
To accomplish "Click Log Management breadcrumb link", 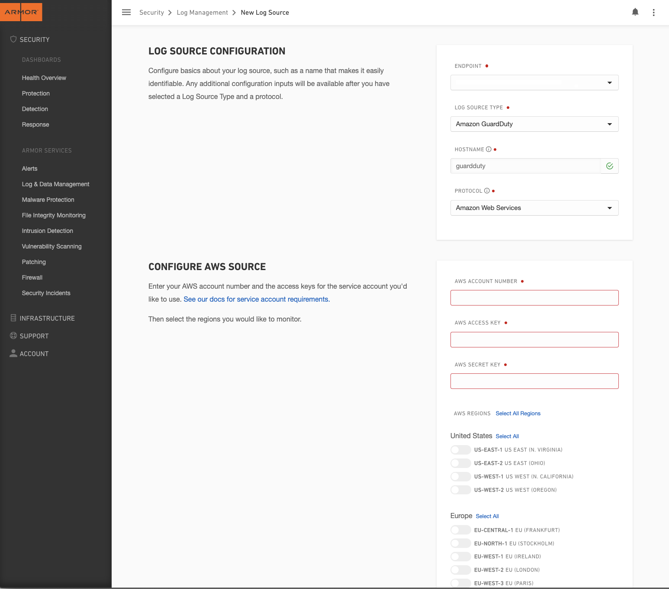I will (x=202, y=13).
